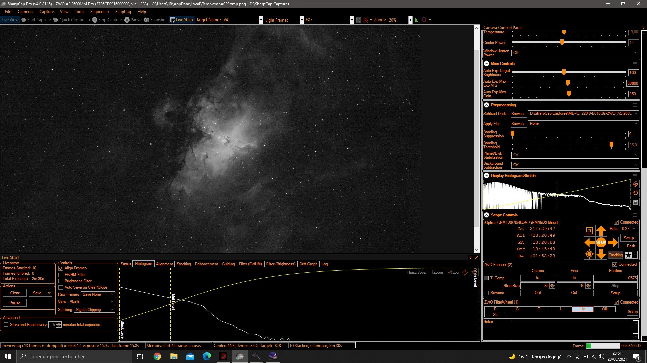Select the Oiii filter on the FilterWheel
647x363 pixels.
pyautogui.click(x=605, y=309)
